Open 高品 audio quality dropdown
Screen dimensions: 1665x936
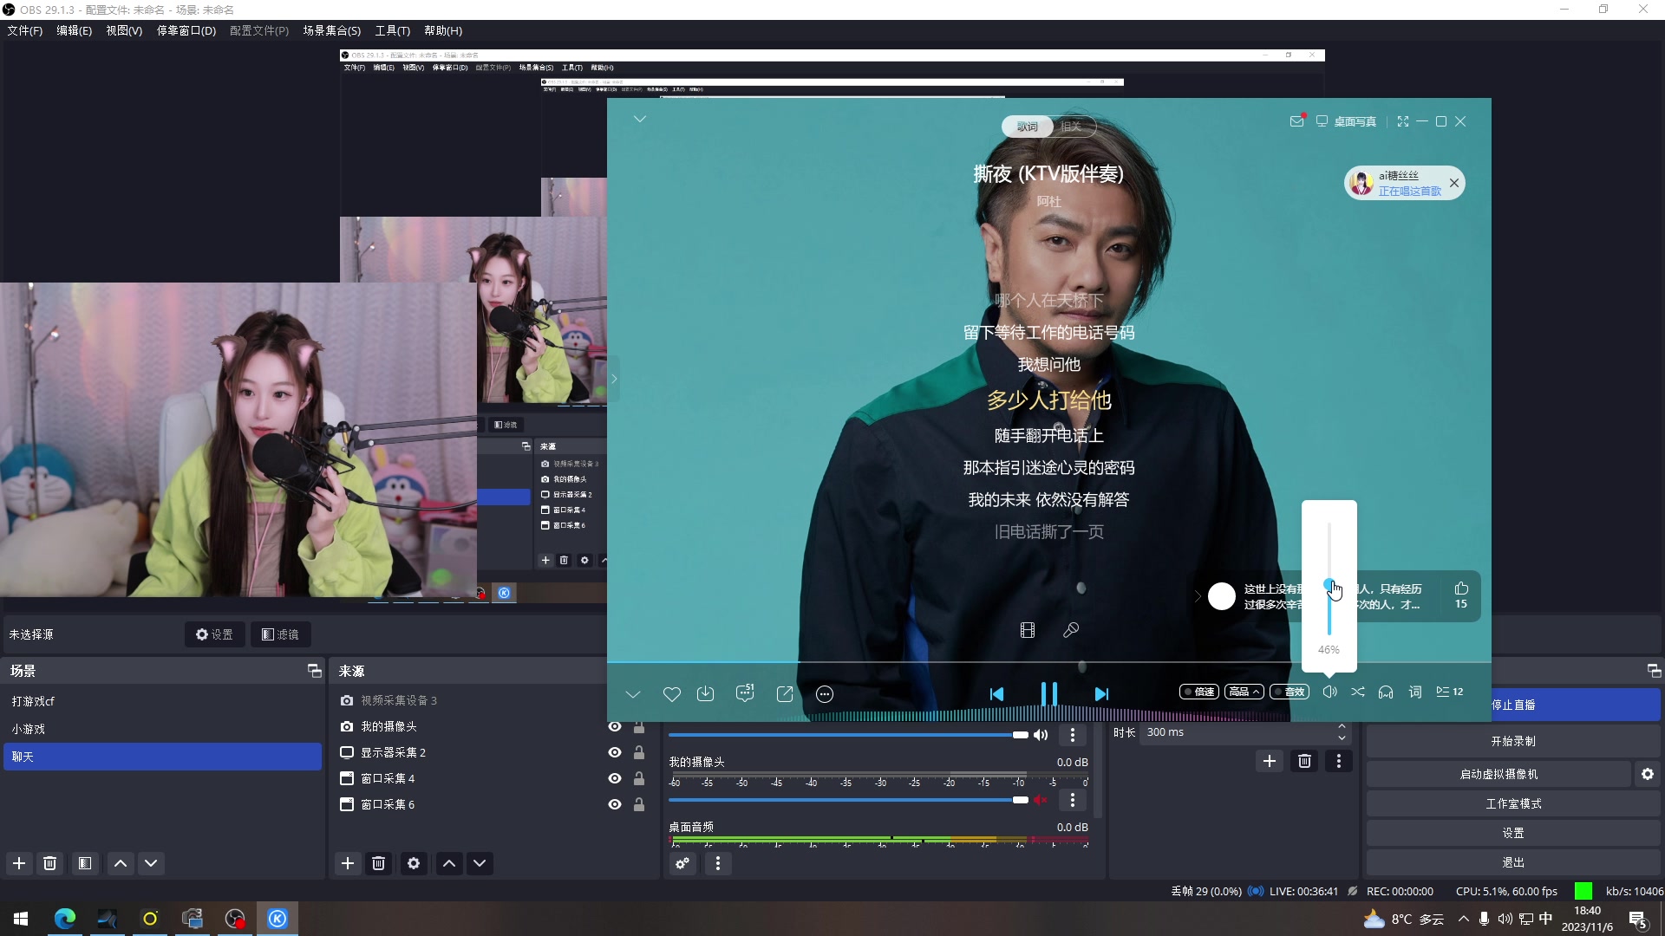1244,692
